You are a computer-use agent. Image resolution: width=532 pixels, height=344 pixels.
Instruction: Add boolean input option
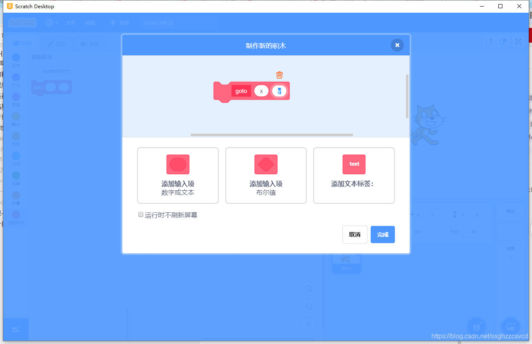coord(266,175)
